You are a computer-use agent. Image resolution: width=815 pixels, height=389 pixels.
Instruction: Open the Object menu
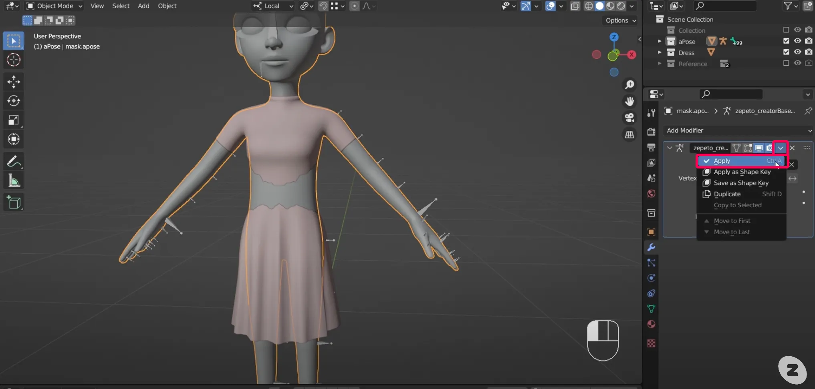tap(167, 6)
